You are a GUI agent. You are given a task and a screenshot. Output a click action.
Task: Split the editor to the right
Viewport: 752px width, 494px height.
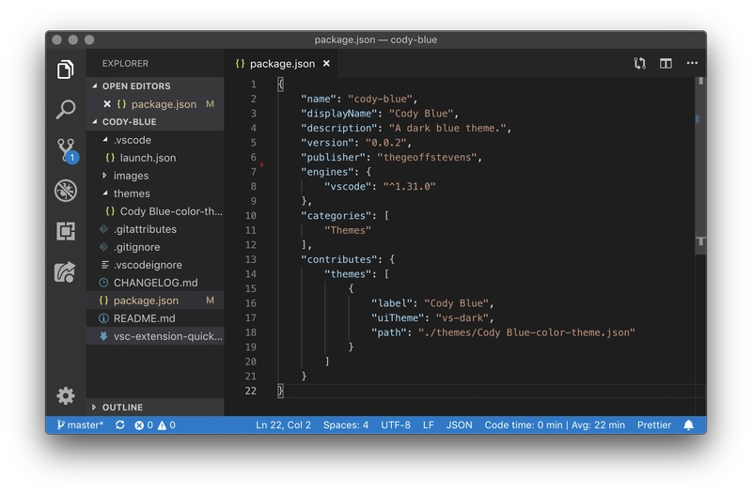point(666,63)
